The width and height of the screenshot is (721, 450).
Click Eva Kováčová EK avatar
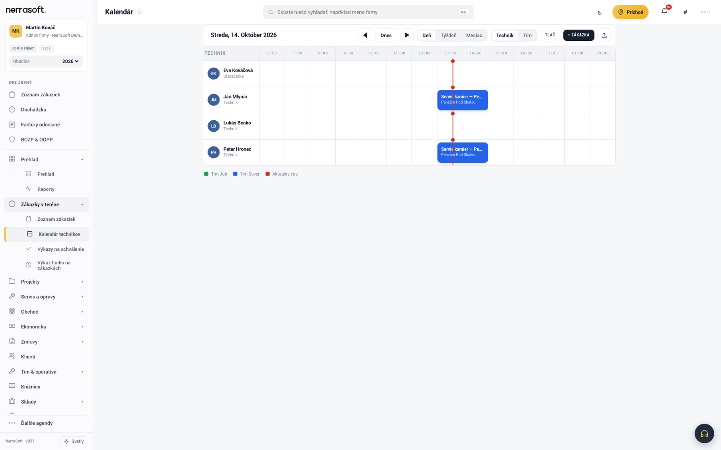(213, 74)
